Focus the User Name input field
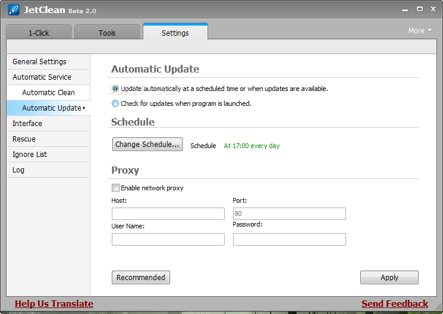The width and height of the screenshot is (443, 314). (x=168, y=240)
